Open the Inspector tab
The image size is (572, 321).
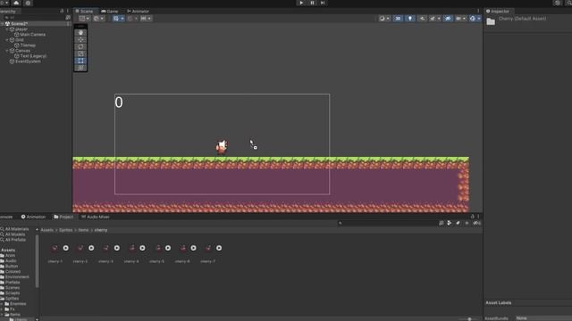tap(498, 12)
